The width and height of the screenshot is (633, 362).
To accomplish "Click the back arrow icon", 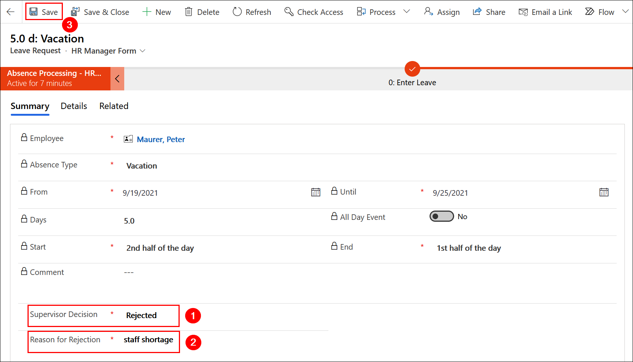I will pos(10,12).
